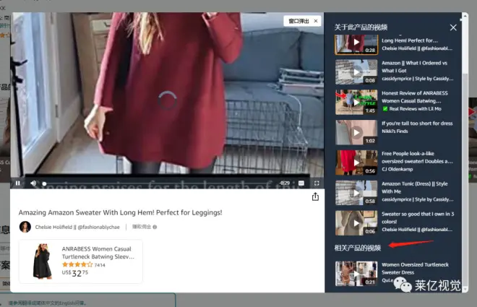Screen dimensions: 477x307
Task: Play the Honest Review of ANRABESS video
Action: (356, 102)
